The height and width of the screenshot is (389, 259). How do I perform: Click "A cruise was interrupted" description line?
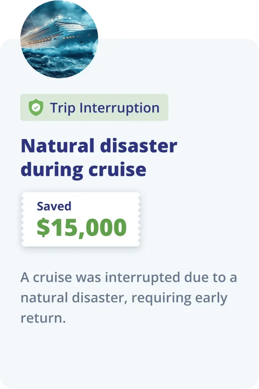point(128,278)
